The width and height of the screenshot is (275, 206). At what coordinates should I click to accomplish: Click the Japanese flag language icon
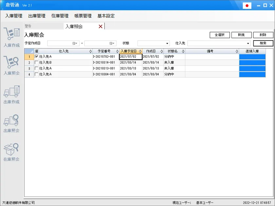[247, 6]
